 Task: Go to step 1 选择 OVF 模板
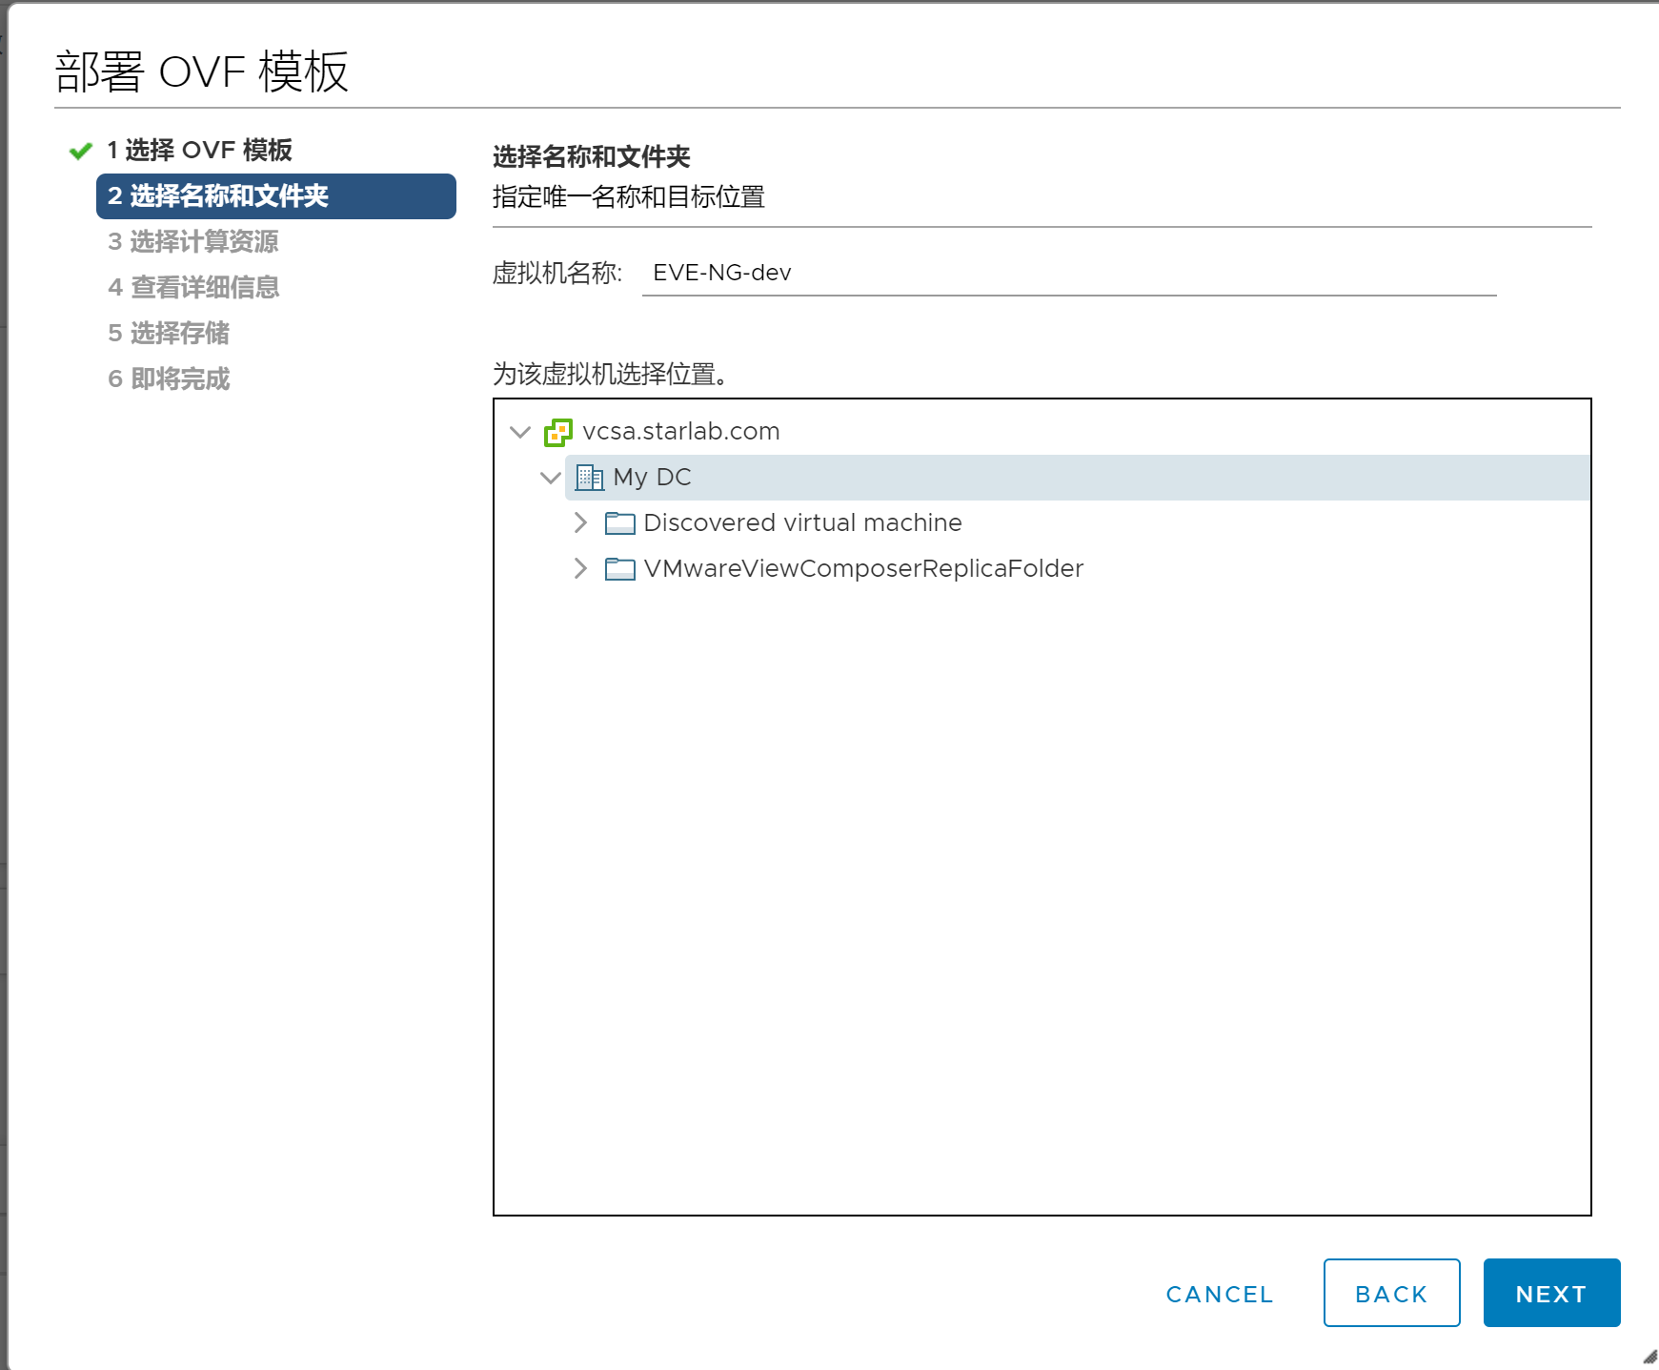[199, 151]
